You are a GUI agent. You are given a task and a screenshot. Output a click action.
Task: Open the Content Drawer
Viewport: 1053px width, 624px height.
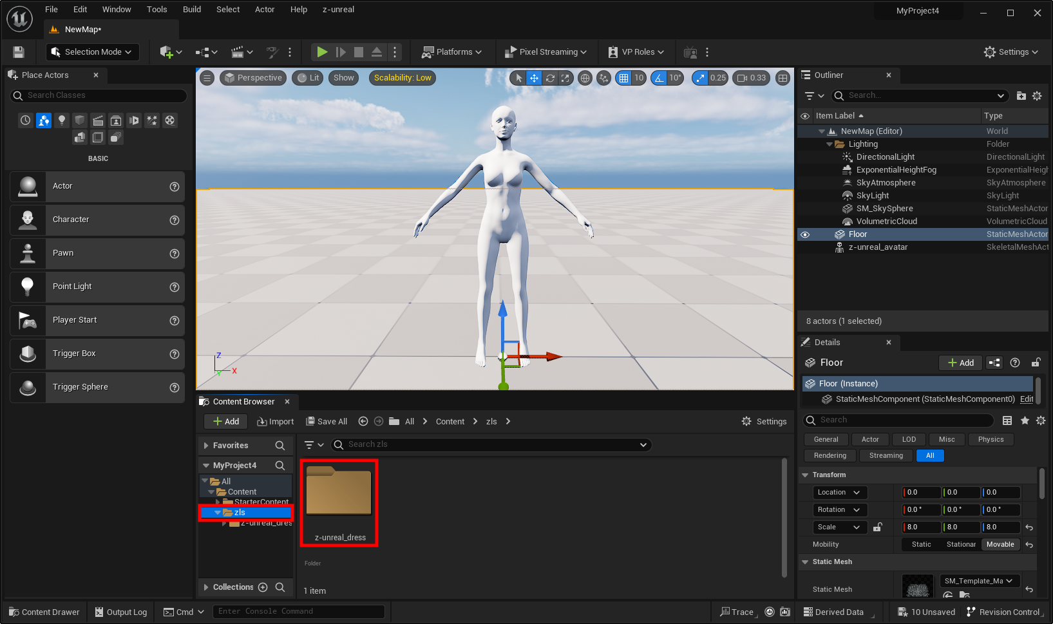pyautogui.click(x=44, y=612)
